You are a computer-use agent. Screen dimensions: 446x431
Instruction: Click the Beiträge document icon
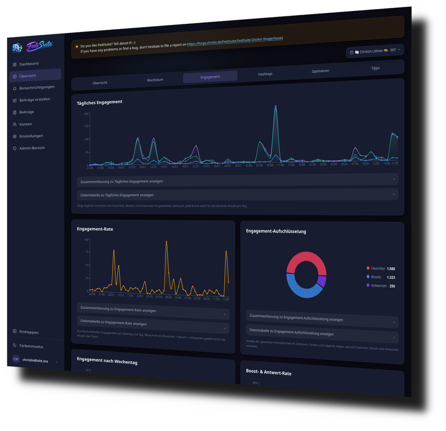pos(14,112)
